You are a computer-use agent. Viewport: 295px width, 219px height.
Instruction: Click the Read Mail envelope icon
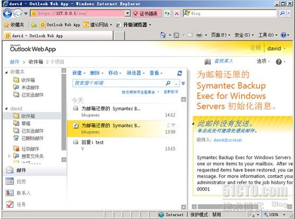click(190, 35)
